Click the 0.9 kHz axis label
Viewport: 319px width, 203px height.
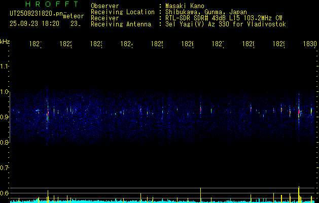(x=4, y=117)
